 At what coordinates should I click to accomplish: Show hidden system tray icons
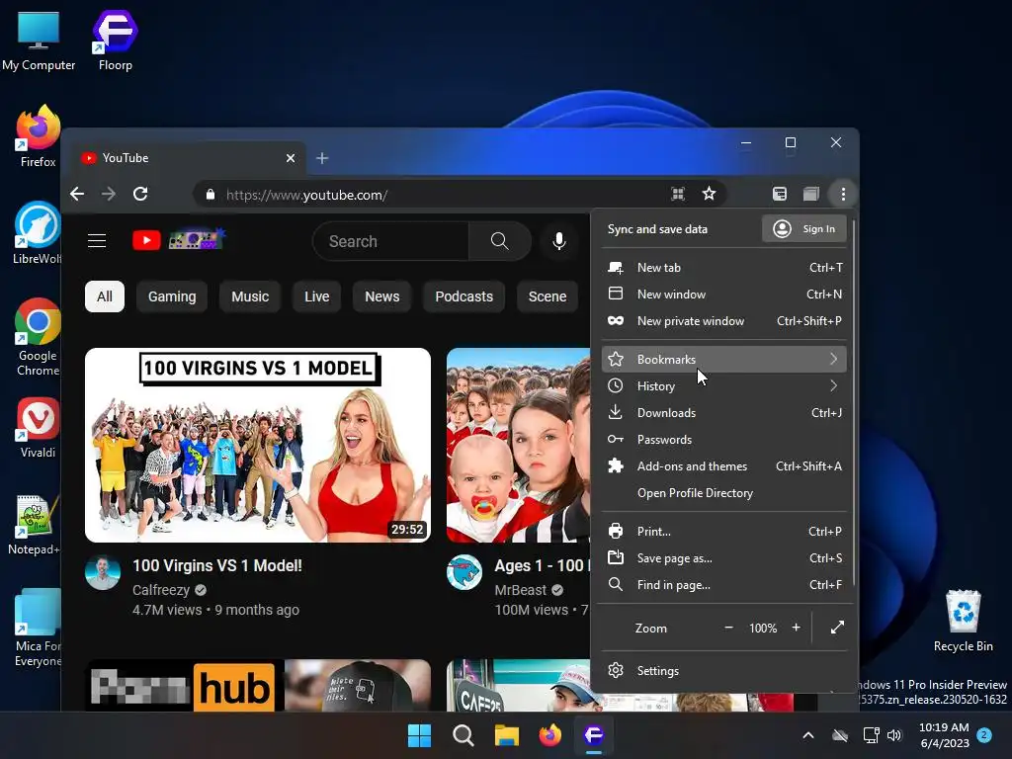click(808, 735)
